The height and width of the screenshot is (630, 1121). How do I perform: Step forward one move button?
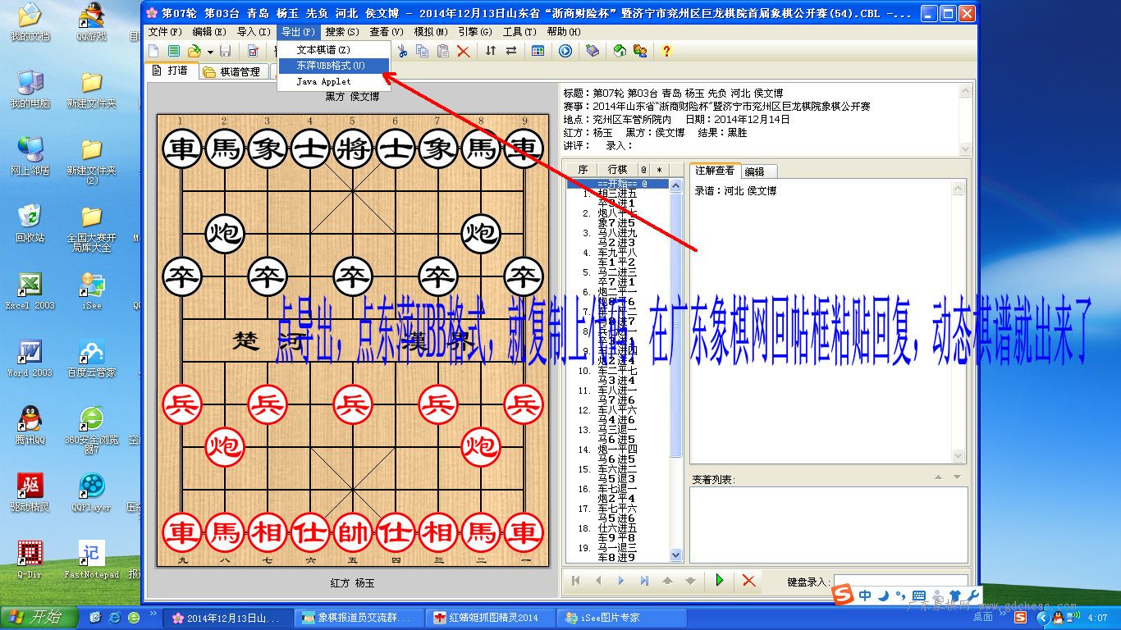(x=621, y=581)
